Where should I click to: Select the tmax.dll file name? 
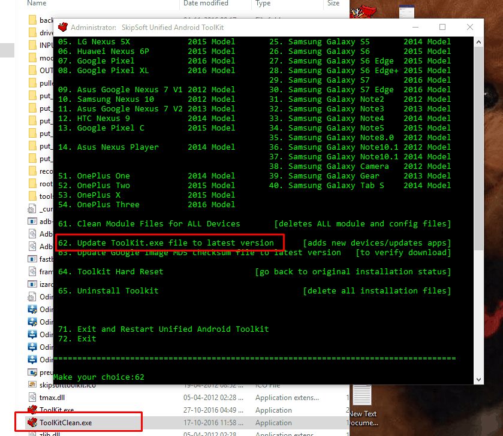[x=52, y=398]
